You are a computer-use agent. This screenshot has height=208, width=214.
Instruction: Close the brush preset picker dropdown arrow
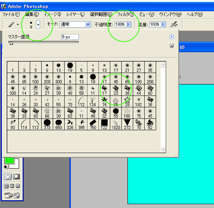click(38, 25)
